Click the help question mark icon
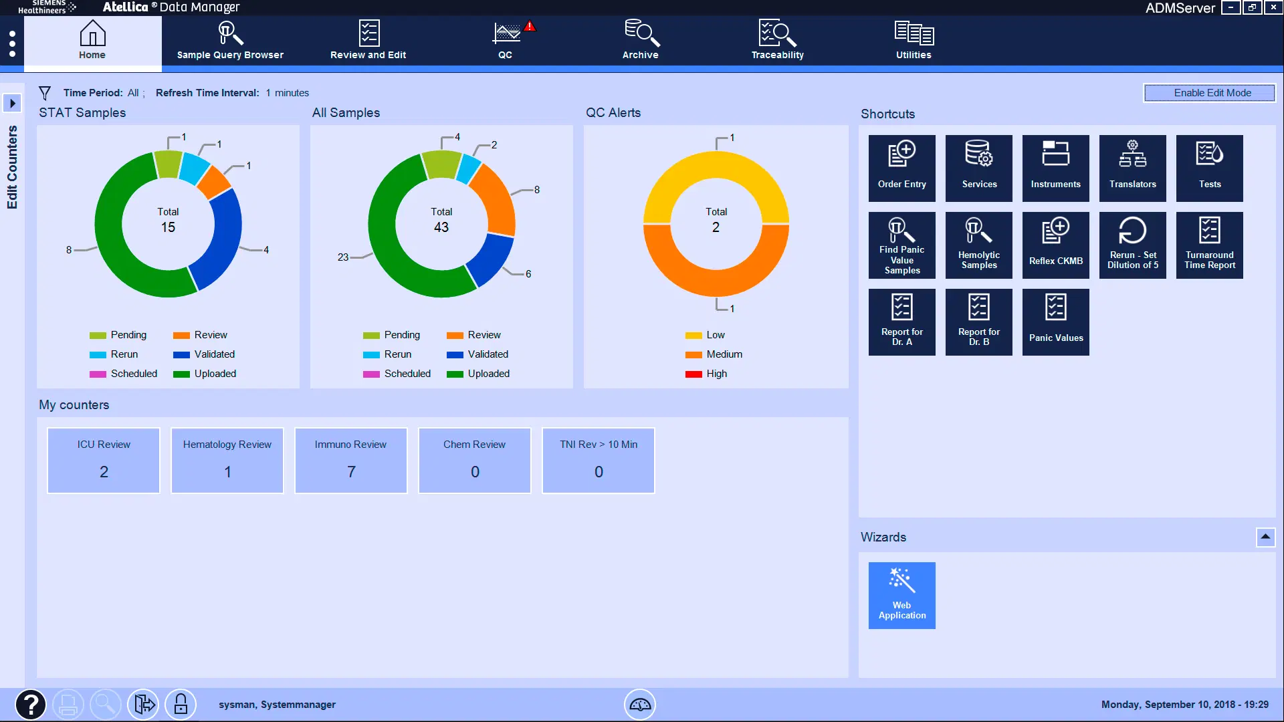 pos(31,704)
